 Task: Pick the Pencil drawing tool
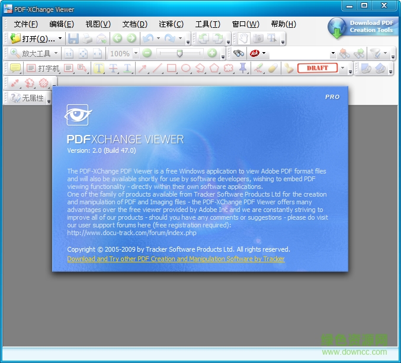point(258,68)
